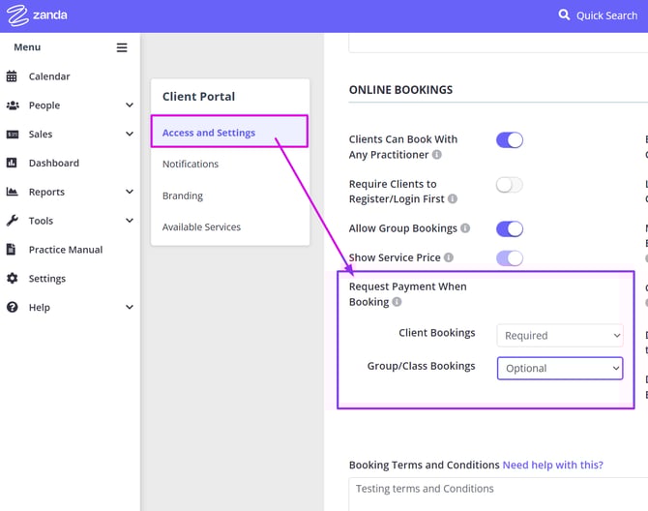The image size is (648, 511).
Task: Click the Dashboard icon in sidebar
Action: coord(13,164)
